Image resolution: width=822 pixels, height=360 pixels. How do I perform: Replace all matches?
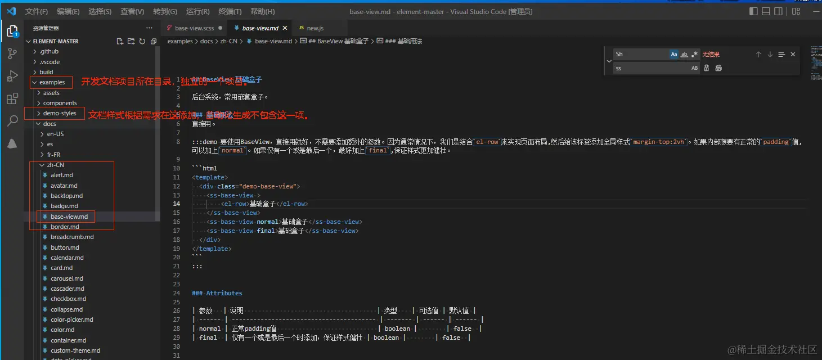pyautogui.click(x=718, y=68)
